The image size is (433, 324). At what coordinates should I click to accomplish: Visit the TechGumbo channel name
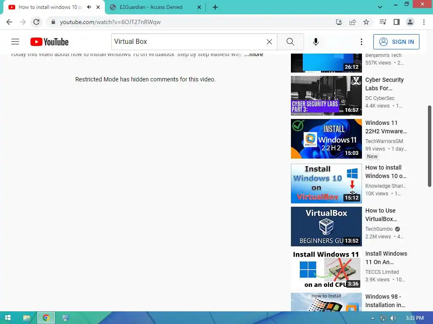[379, 229]
